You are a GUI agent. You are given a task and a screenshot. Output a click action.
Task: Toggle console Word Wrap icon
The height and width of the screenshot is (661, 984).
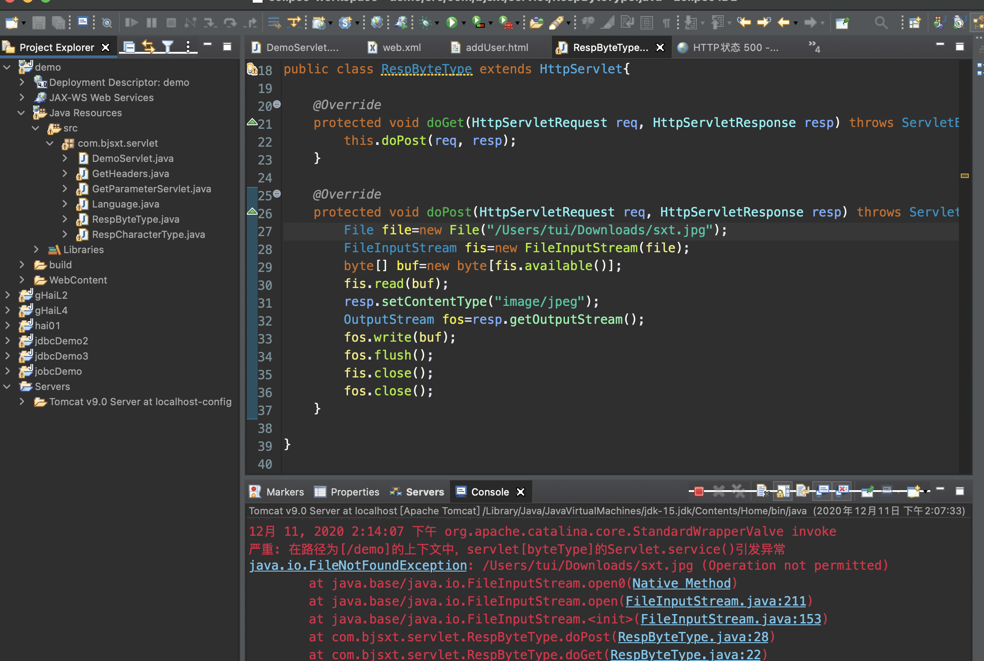click(x=802, y=492)
